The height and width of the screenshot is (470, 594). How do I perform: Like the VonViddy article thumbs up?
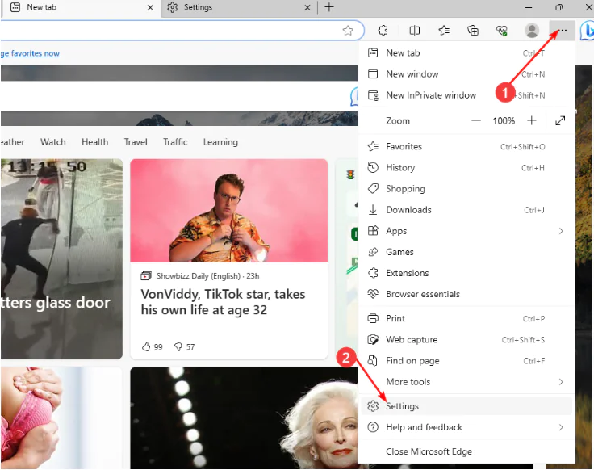146,346
